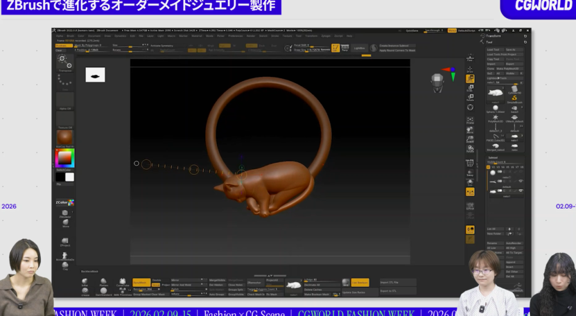Expand the Transform palette
The image size is (576, 316).
pyautogui.click(x=494, y=35)
